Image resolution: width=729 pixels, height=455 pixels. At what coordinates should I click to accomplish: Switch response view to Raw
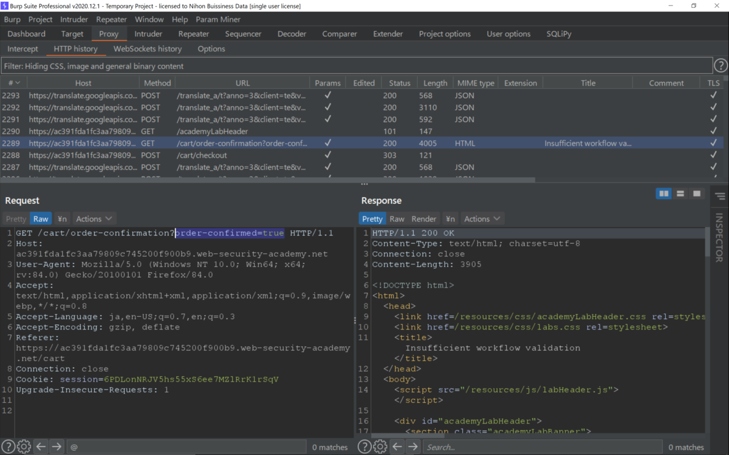pyautogui.click(x=397, y=218)
